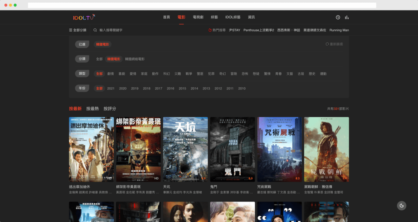Click the search magnifier icon
This screenshot has height=222, width=418.
[95, 30]
